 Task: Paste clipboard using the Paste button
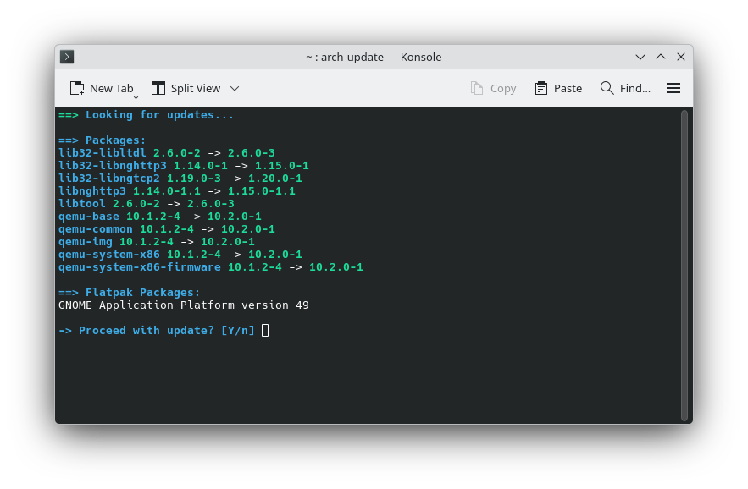point(558,88)
